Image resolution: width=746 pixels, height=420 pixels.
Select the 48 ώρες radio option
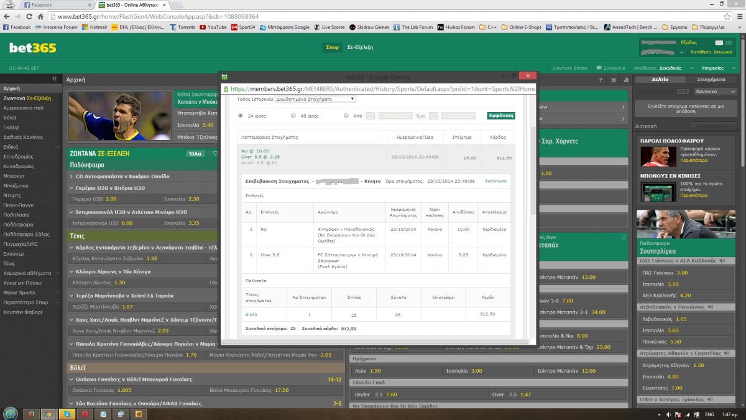click(293, 116)
